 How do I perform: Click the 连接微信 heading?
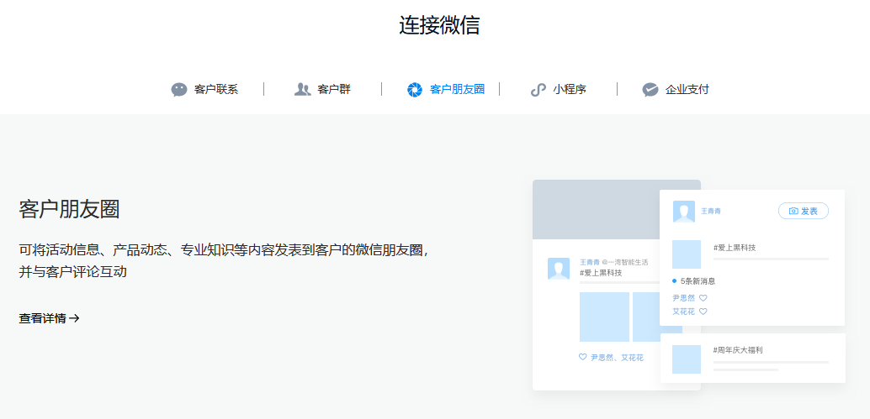click(439, 25)
